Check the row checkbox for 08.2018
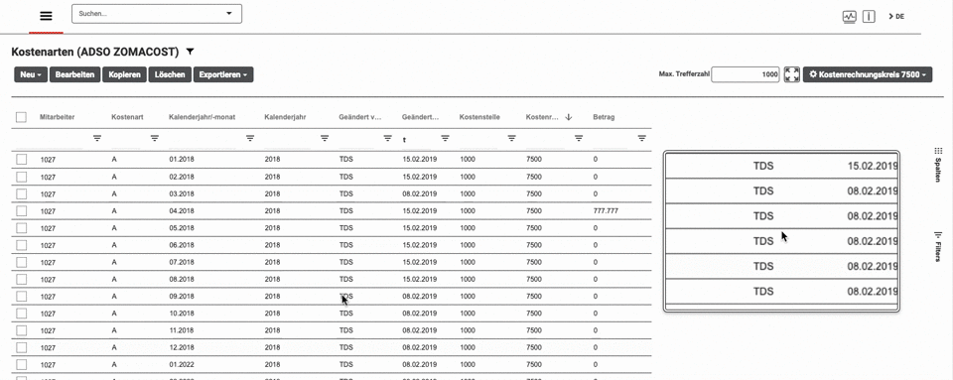The width and height of the screenshot is (953, 380). tap(22, 279)
